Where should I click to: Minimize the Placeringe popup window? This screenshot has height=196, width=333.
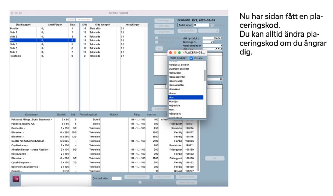pos(175,53)
